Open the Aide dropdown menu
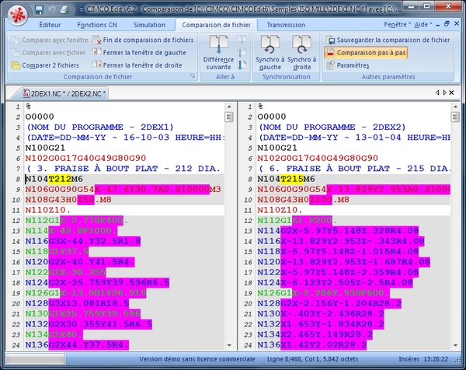The image size is (466, 370). (x=423, y=24)
